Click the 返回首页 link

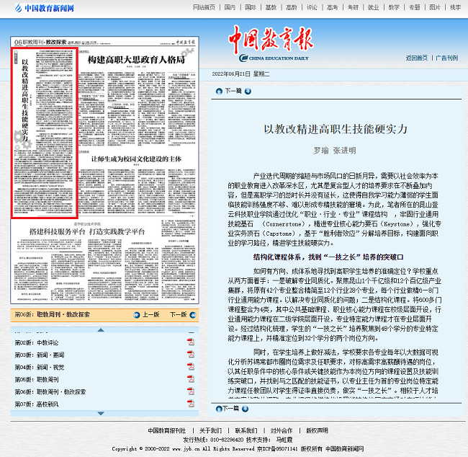pyautogui.click(x=416, y=58)
